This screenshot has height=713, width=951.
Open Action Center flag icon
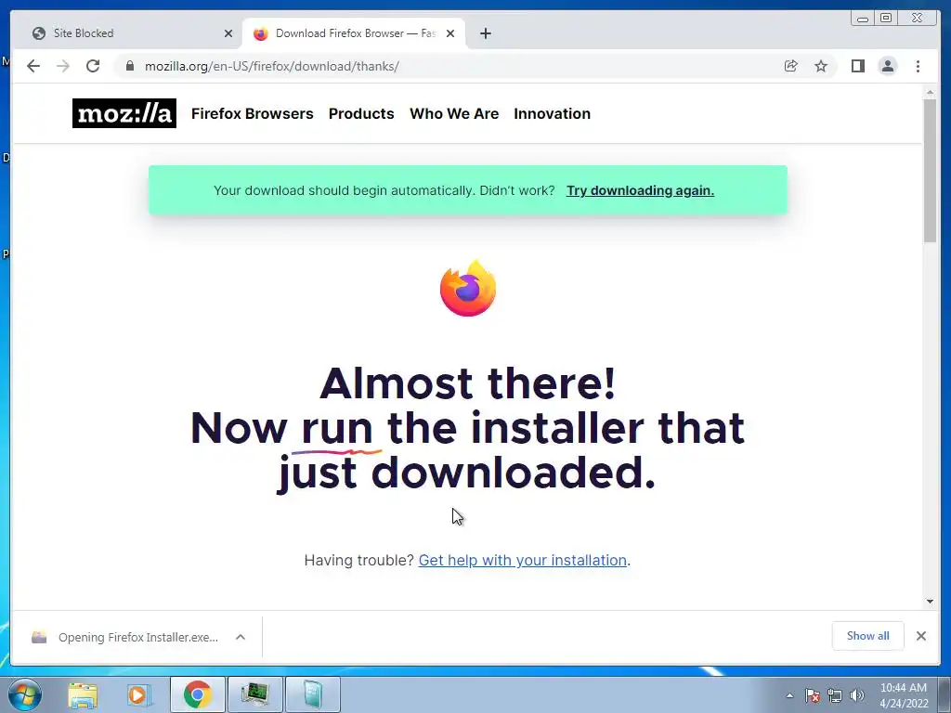pyautogui.click(x=813, y=695)
